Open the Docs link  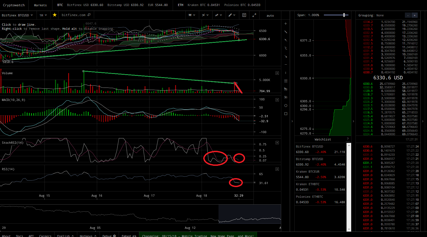coord(19,236)
